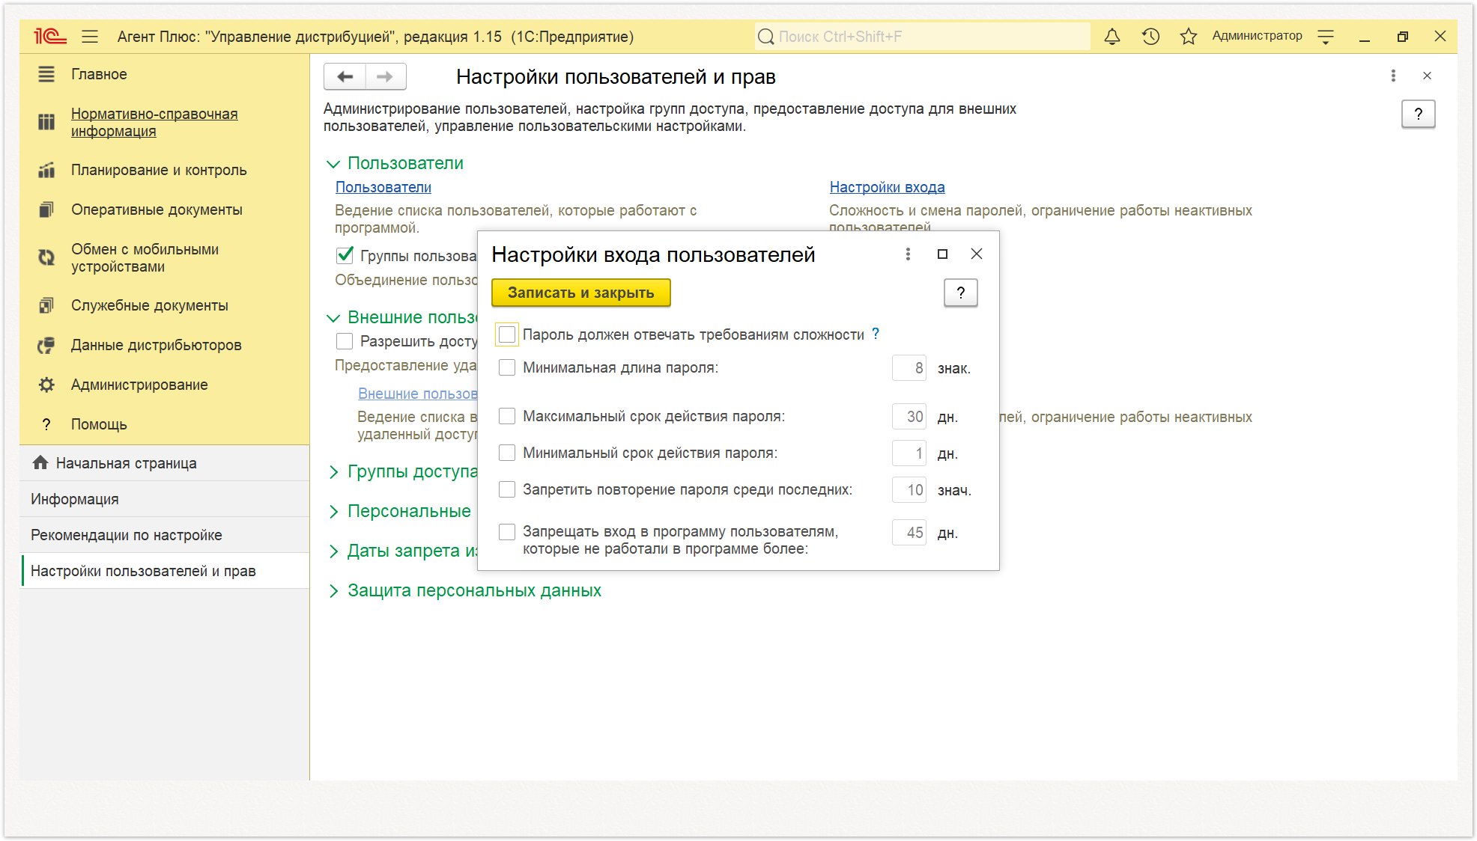Open Внешние пользователи link
Screen dimensions: 1477x841
point(417,394)
